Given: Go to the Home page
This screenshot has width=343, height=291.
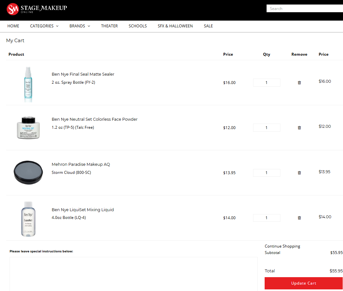Looking at the screenshot, I should (13, 26).
